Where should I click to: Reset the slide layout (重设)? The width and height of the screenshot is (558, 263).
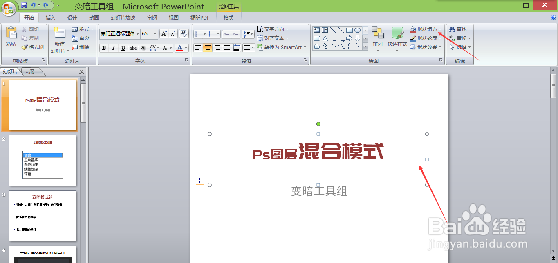(x=81, y=38)
